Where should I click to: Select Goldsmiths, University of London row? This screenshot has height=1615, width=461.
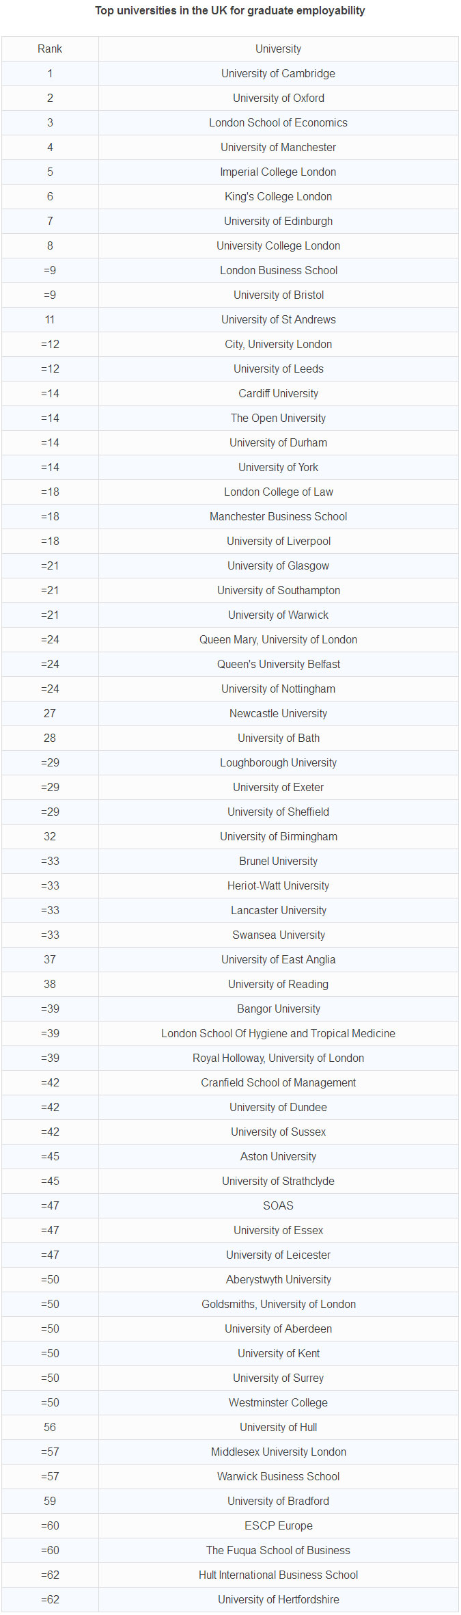point(278,1305)
